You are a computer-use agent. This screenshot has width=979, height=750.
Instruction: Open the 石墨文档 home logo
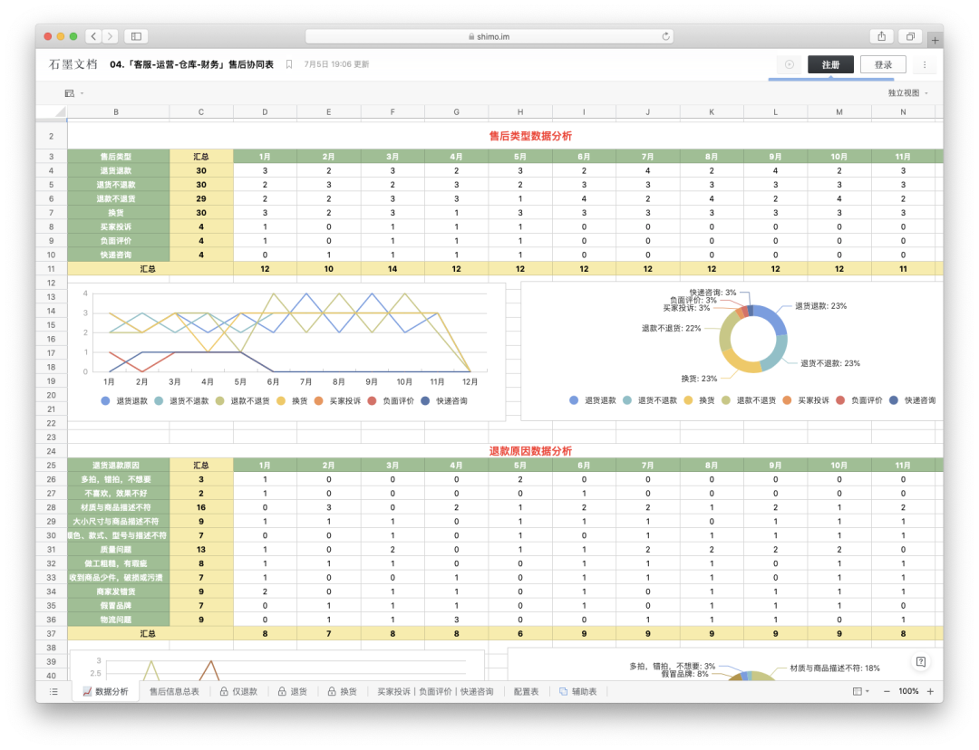pos(73,64)
